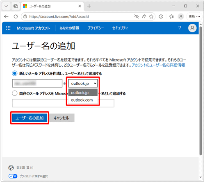Click the page vertical scrollbar
The image size is (205, 183).
click(200, 91)
